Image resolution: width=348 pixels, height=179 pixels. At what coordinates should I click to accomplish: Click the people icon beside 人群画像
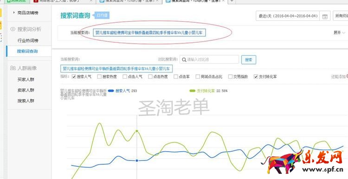click(x=13, y=68)
